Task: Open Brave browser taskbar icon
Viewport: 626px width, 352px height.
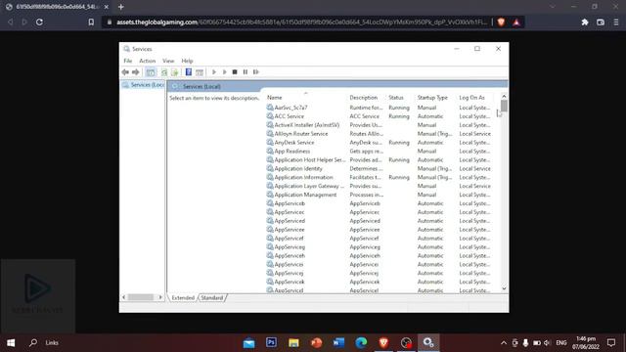Action: [x=383, y=342]
